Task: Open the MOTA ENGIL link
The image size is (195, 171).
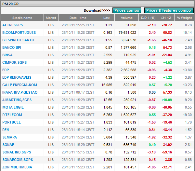Action: coord(13,107)
